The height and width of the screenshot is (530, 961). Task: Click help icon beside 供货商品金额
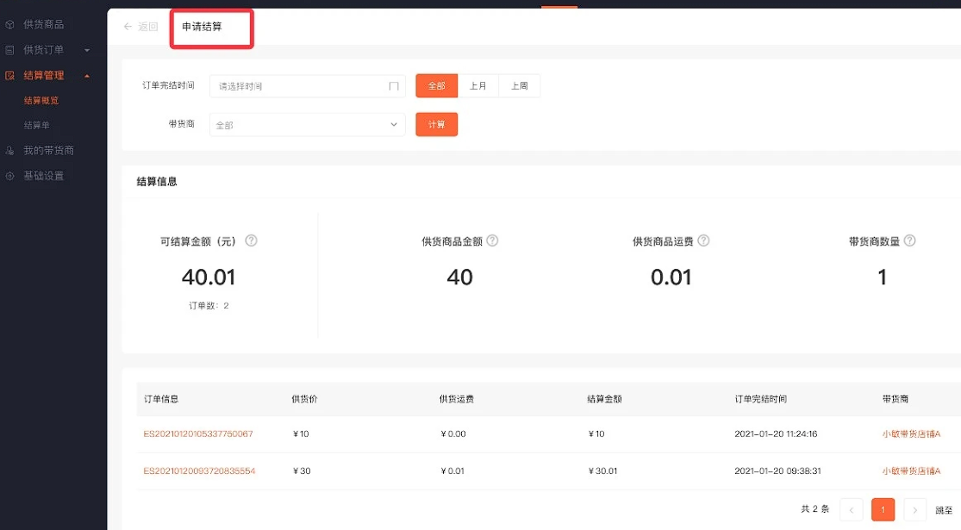492,240
